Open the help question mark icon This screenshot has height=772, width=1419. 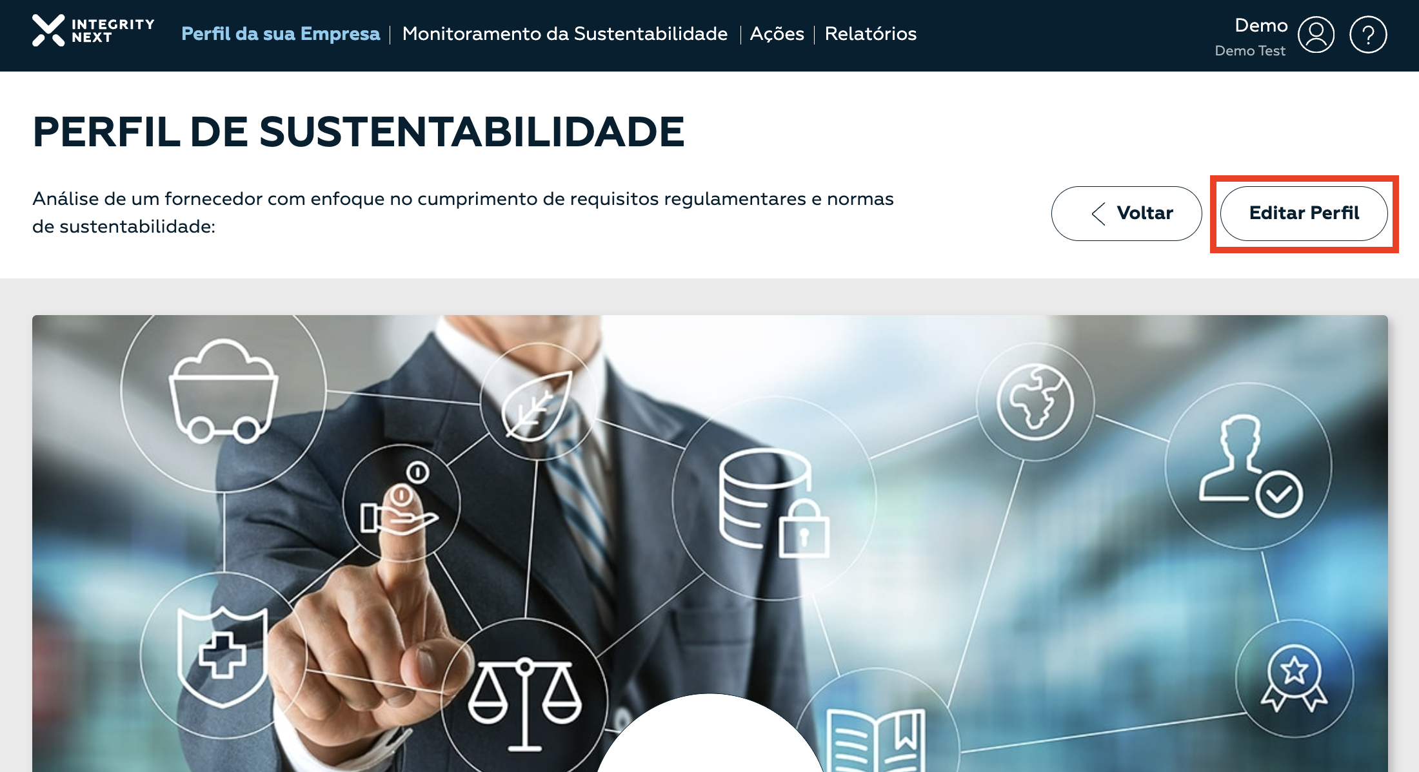point(1368,35)
